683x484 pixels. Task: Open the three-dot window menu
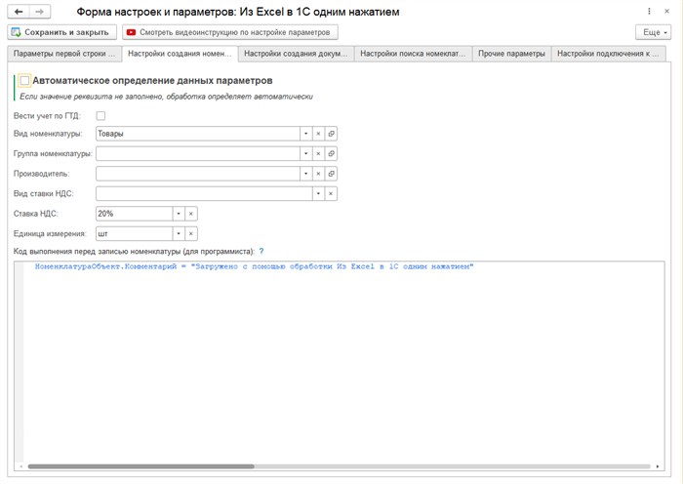pyautogui.click(x=649, y=12)
